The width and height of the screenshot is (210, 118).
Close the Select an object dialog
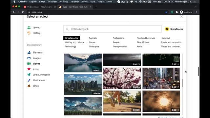tap(181, 17)
